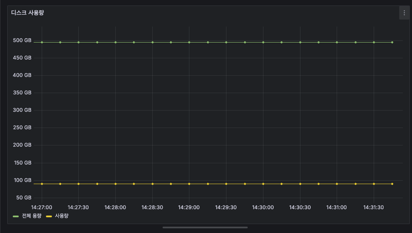Click the 14:27:30 time axis label
The height and width of the screenshot is (233, 412).
click(78, 207)
